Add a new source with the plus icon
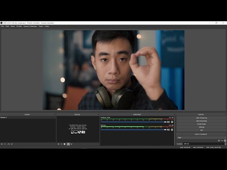Screen dimensions: 227x170 (58, 144)
